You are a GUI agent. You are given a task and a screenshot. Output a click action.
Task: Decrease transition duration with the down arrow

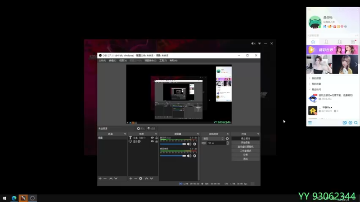point(228,144)
